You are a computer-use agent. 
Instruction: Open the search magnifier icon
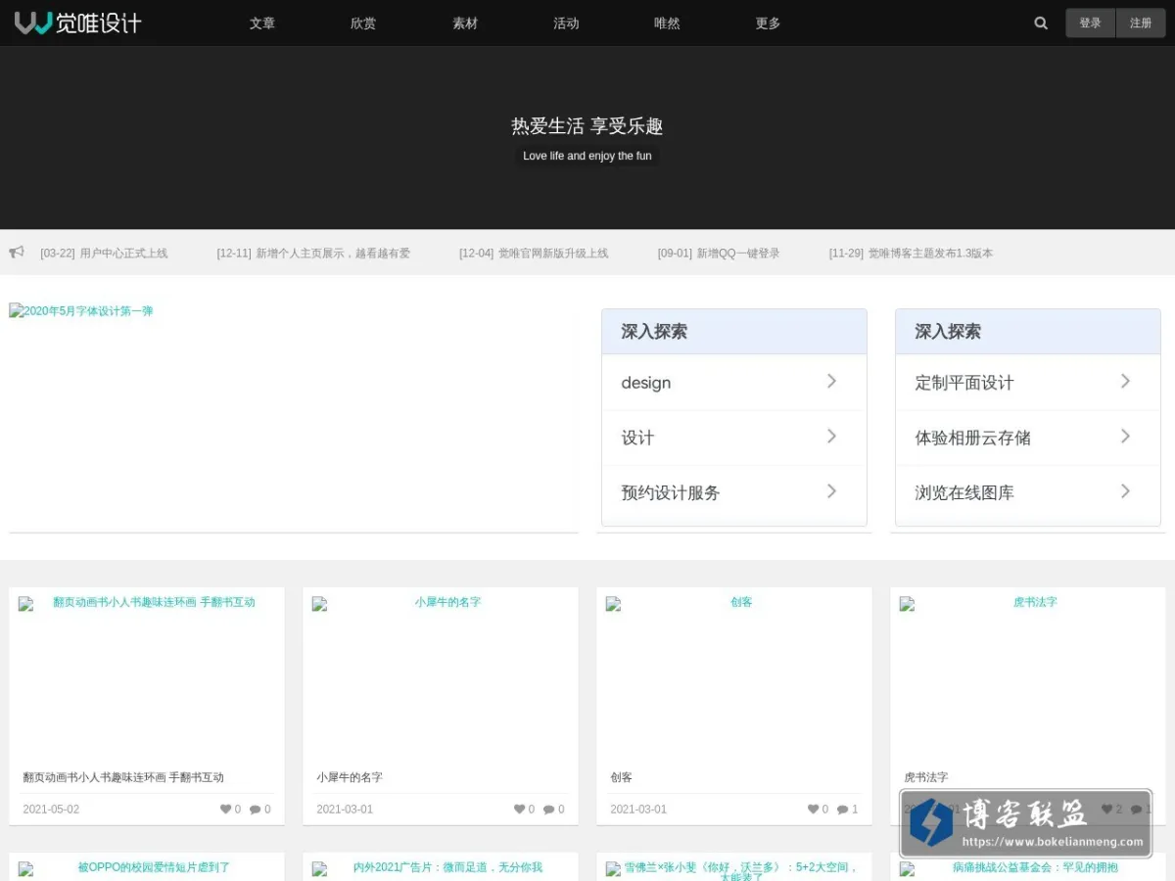(1041, 23)
